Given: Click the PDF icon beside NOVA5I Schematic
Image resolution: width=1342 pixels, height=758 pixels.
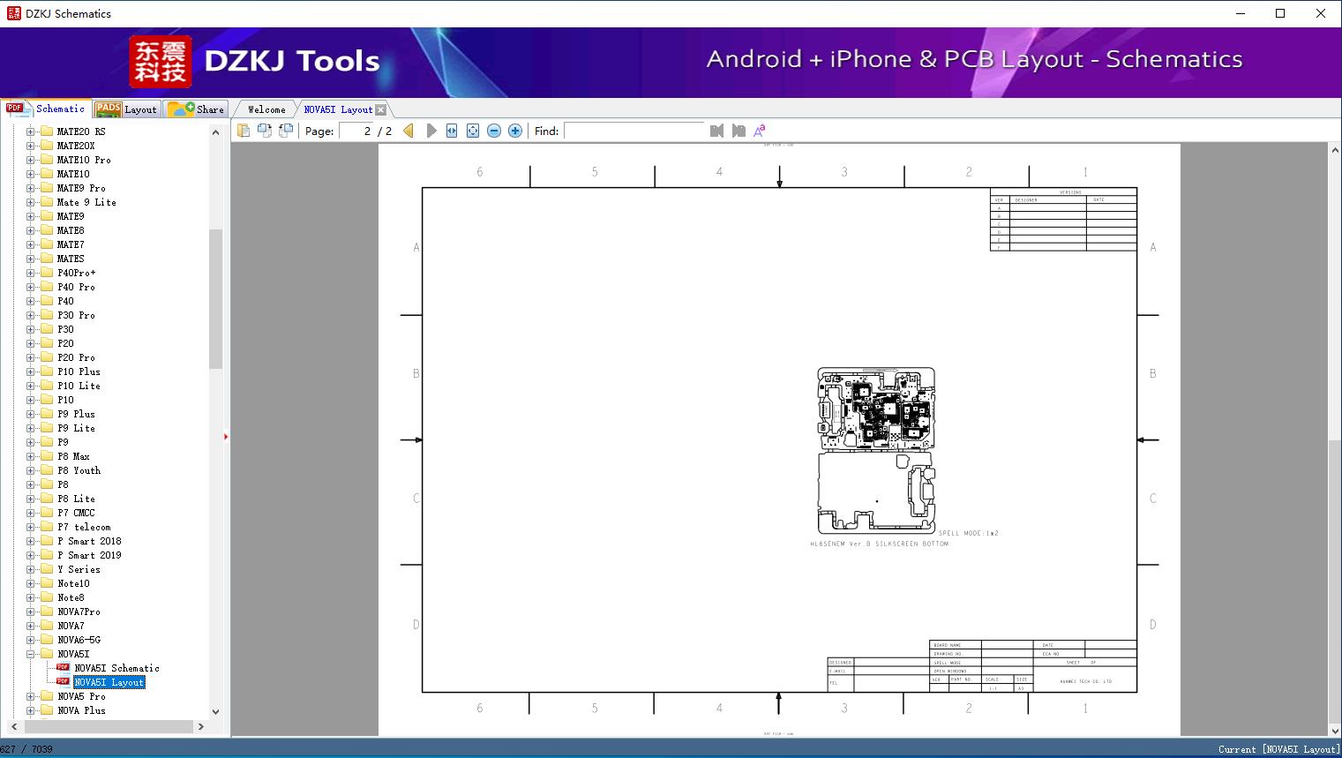Looking at the screenshot, I should coord(63,668).
